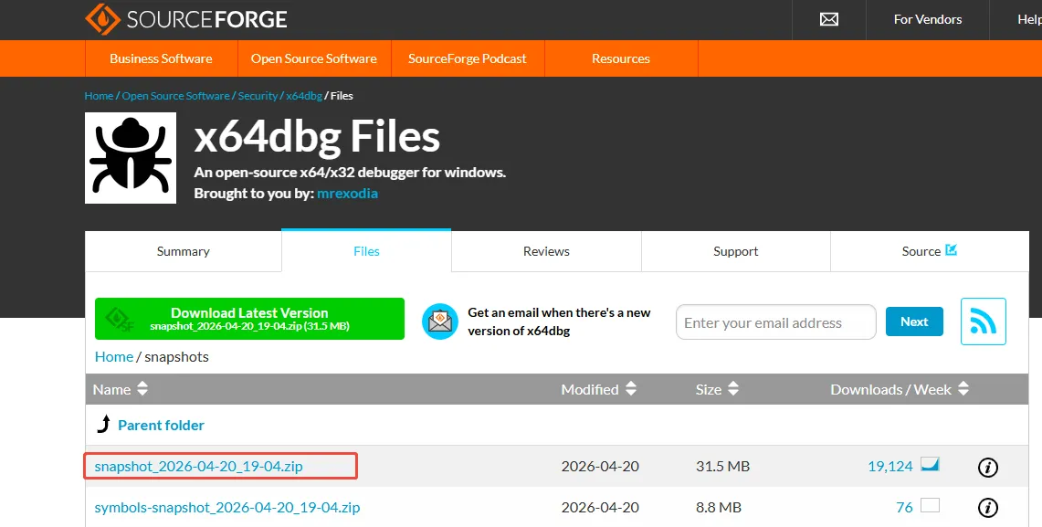Image resolution: width=1042 pixels, height=527 pixels.
Task: Sort by Downloads / Week column arrows
Action: pyautogui.click(x=963, y=389)
